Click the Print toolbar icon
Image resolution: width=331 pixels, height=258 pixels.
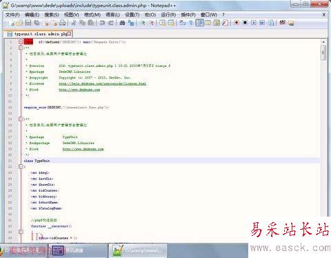coord(63,23)
